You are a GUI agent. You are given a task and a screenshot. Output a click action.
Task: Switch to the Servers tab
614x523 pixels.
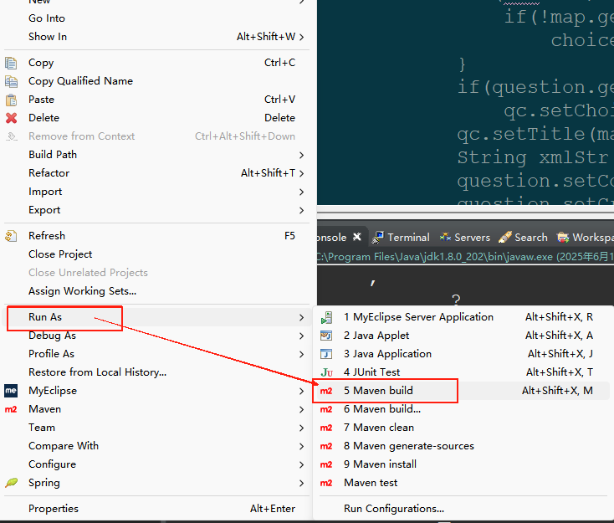click(465, 238)
